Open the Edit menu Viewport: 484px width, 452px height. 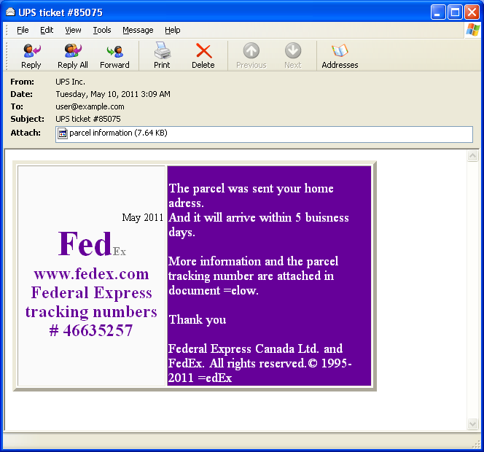pyautogui.click(x=47, y=30)
